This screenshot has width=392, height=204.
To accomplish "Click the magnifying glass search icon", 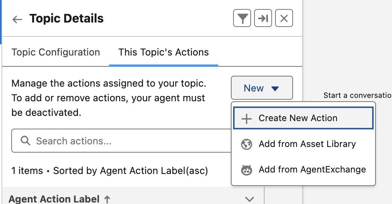I will (25, 141).
